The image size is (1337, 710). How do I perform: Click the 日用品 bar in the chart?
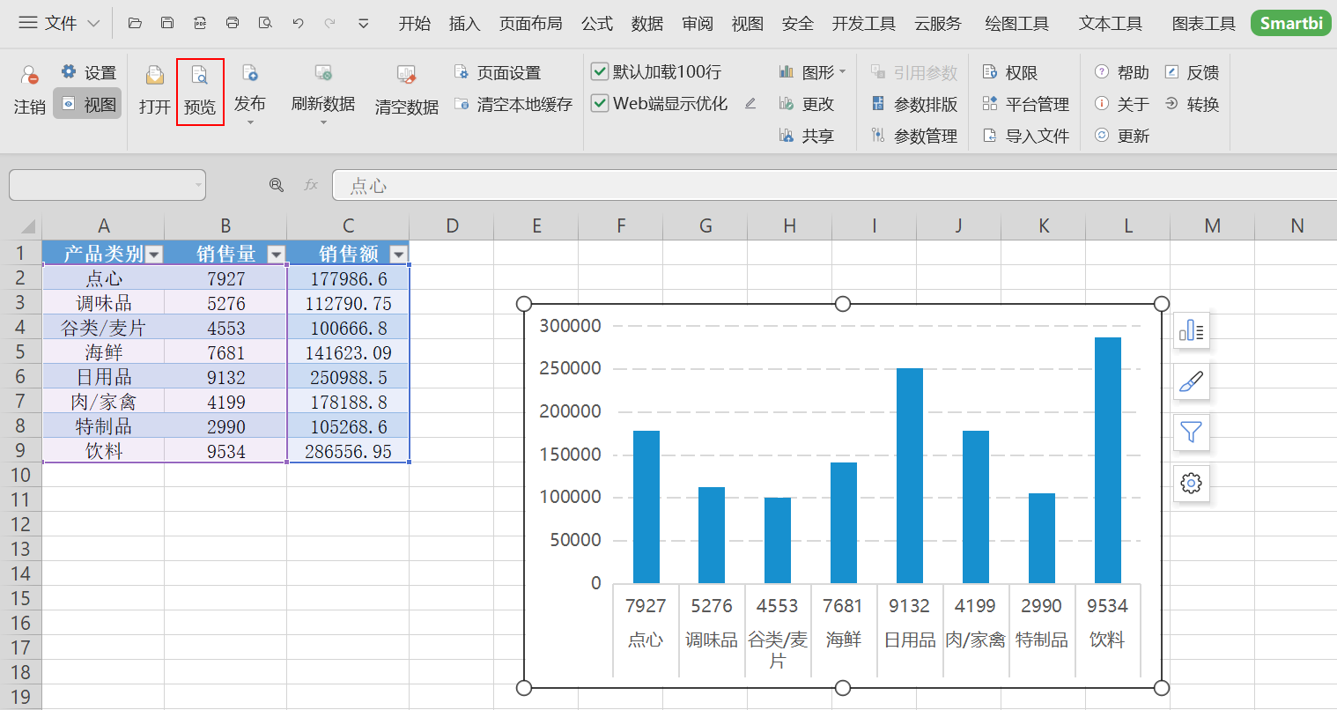coord(910,476)
